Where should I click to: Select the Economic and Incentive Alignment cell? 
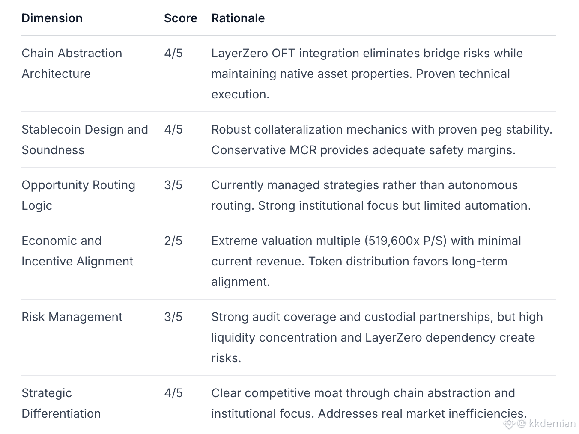pyautogui.click(x=78, y=251)
